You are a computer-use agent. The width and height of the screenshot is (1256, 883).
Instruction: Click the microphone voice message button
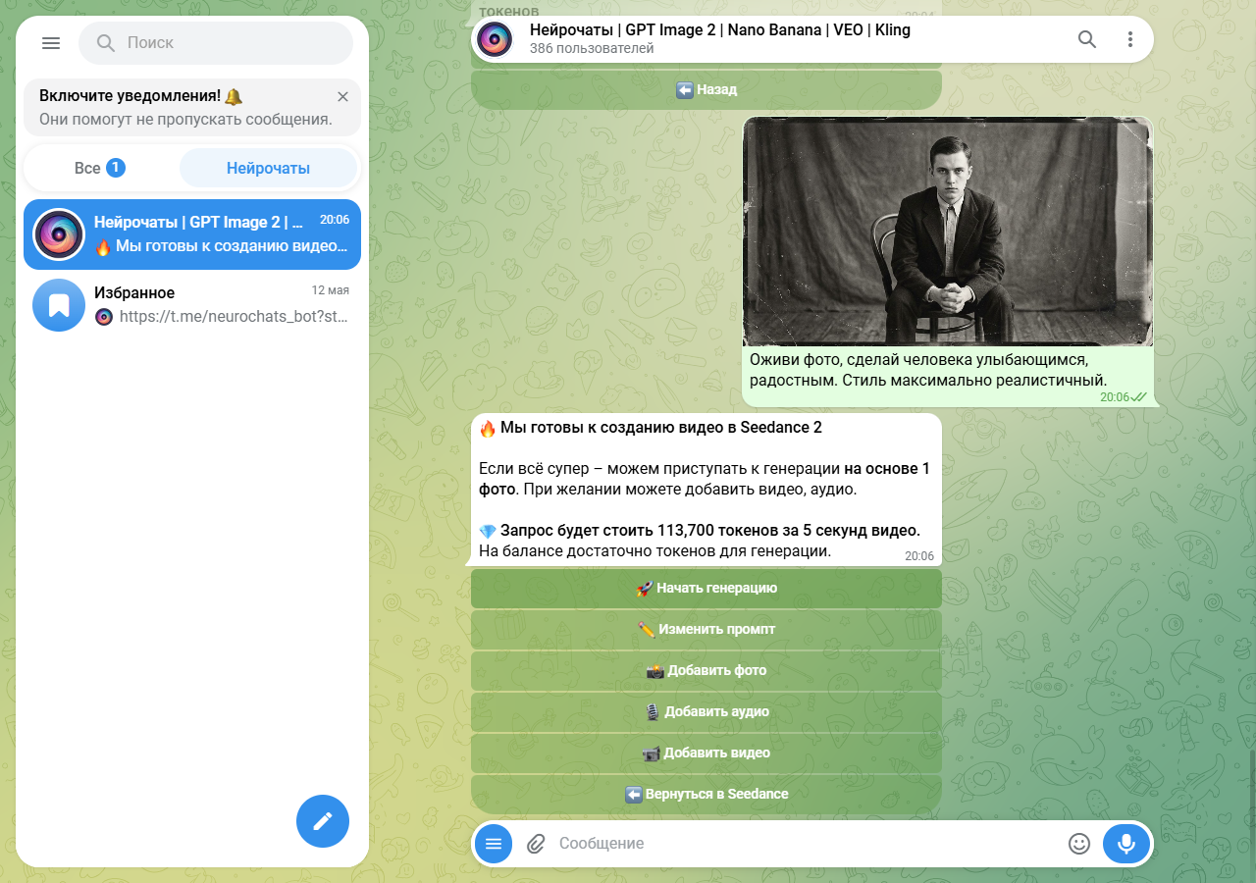coord(1126,844)
